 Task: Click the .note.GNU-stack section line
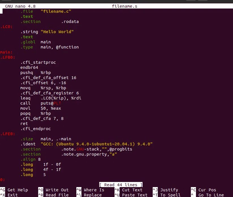tap(76, 149)
